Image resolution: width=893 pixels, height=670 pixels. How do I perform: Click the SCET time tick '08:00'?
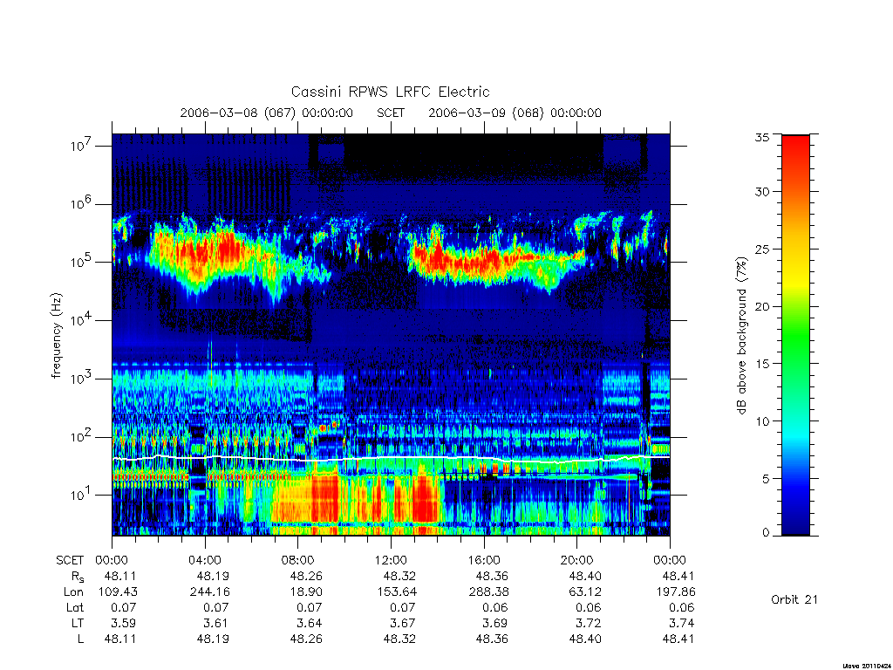[x=298, y=560]
